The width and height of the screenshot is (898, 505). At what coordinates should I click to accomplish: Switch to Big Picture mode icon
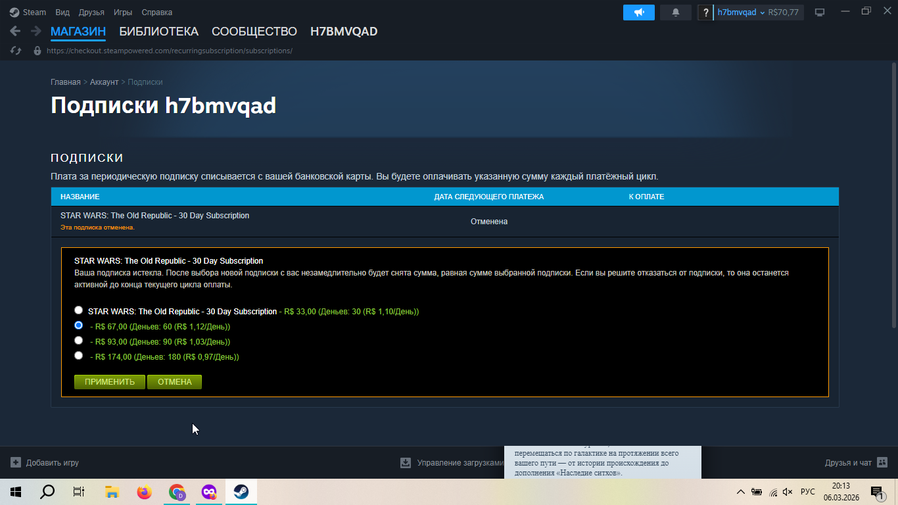click(820, 12)
